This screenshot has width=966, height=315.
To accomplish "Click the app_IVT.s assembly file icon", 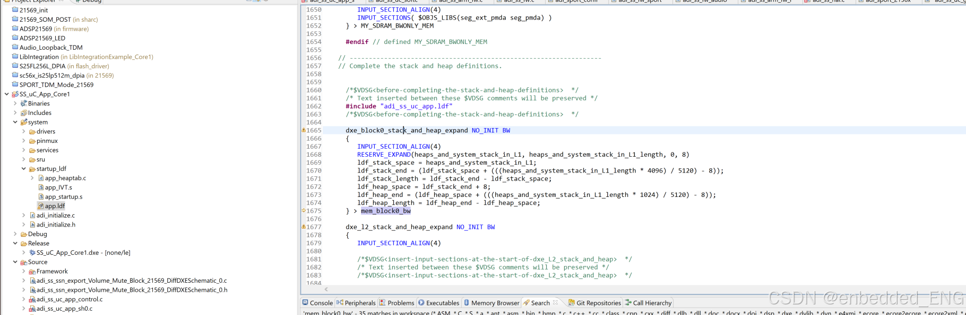I will pyautogui.click(x=40, y=187).
